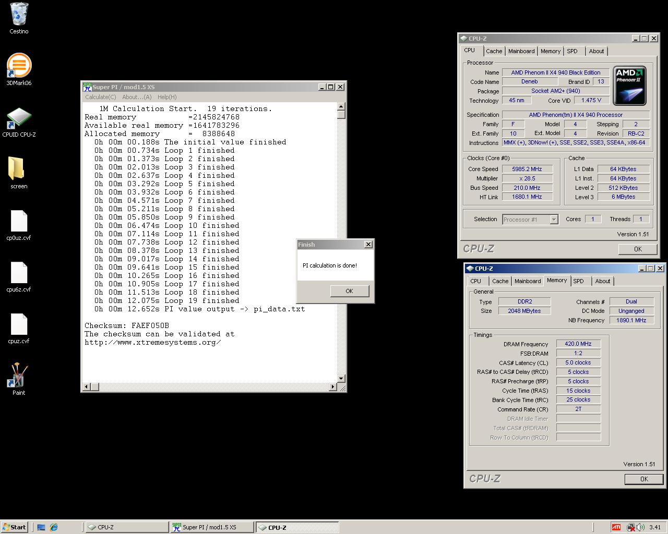Close the Finish dialog with X
This screenshot has height=534, width=668.
368,245
